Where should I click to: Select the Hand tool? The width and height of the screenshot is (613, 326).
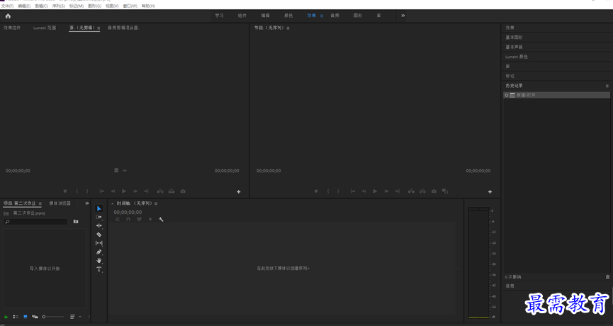point(99,261)
